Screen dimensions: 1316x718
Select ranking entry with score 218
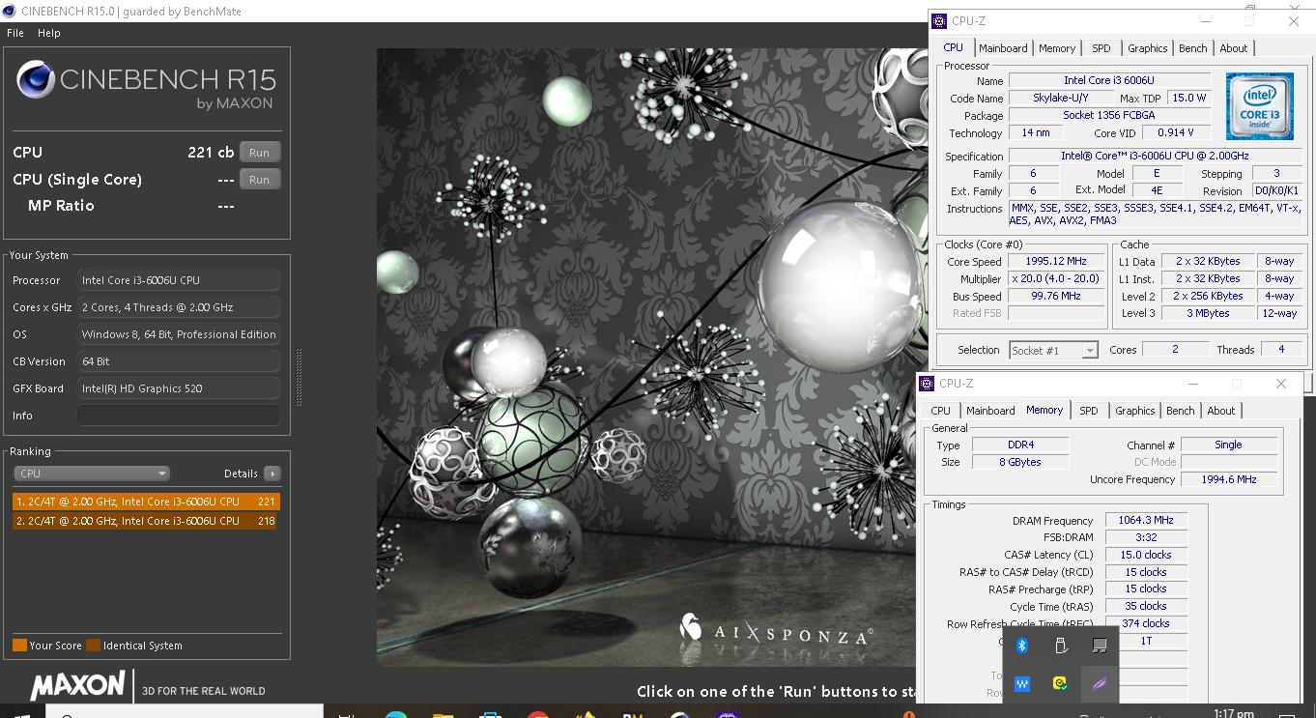pos(146,521)
